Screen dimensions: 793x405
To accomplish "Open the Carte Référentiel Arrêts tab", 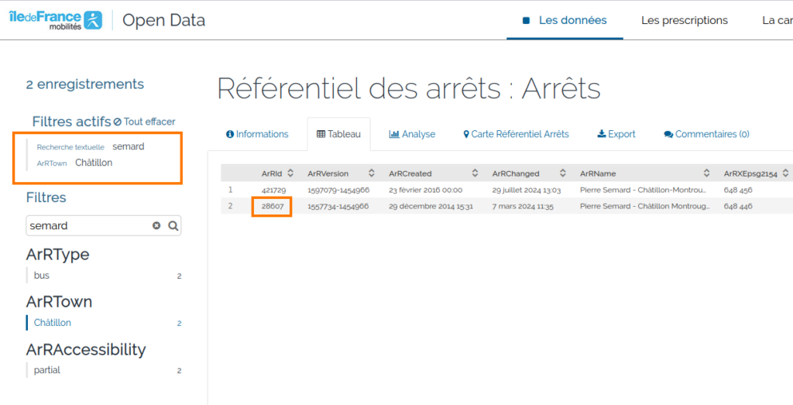I will [516, 134].
